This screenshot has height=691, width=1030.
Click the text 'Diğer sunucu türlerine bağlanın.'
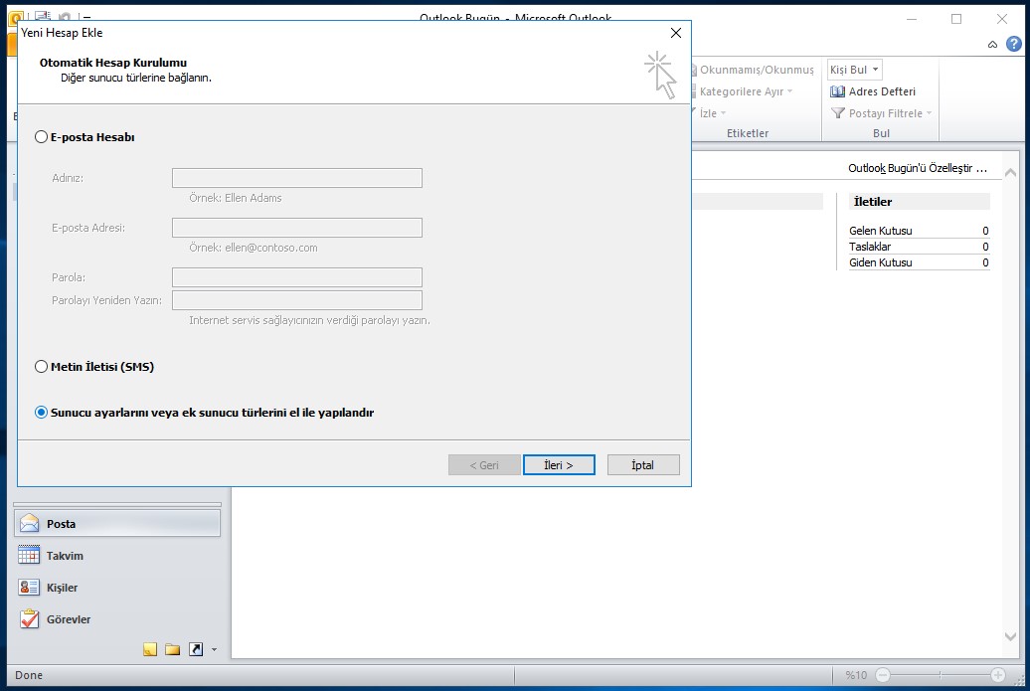[136, 78]
